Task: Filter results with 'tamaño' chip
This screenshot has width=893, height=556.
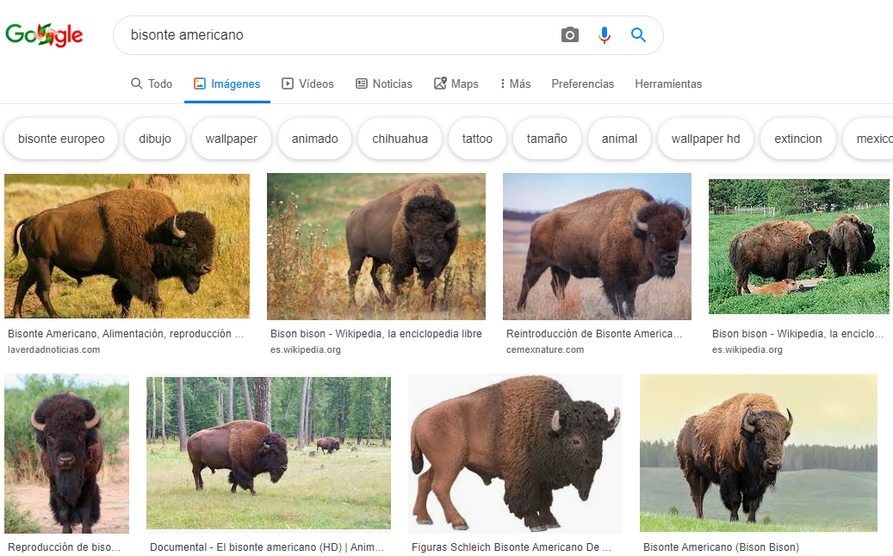Action: (547, 139)
